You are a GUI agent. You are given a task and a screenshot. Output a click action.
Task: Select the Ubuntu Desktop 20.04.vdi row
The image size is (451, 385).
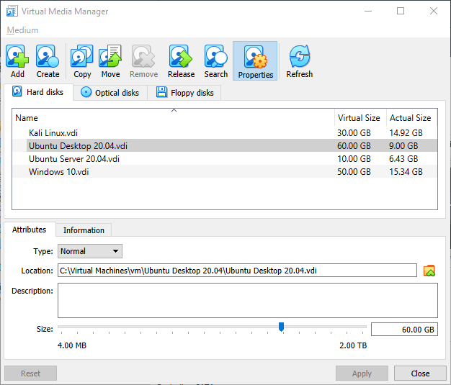225,145
